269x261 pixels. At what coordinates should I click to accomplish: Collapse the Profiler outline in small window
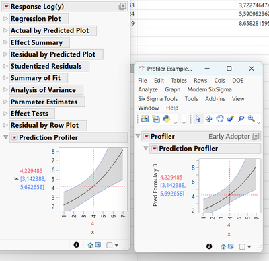click(x=138, y=136)
